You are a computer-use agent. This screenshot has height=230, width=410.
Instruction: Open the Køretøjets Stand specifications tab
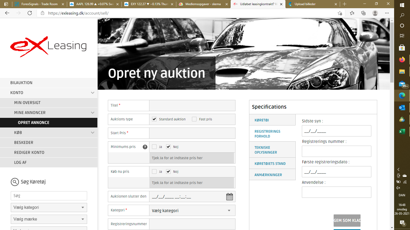coord(270,164)
